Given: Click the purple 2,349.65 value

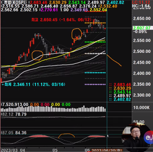Looking at the screenshot, I should click(79, 10).
